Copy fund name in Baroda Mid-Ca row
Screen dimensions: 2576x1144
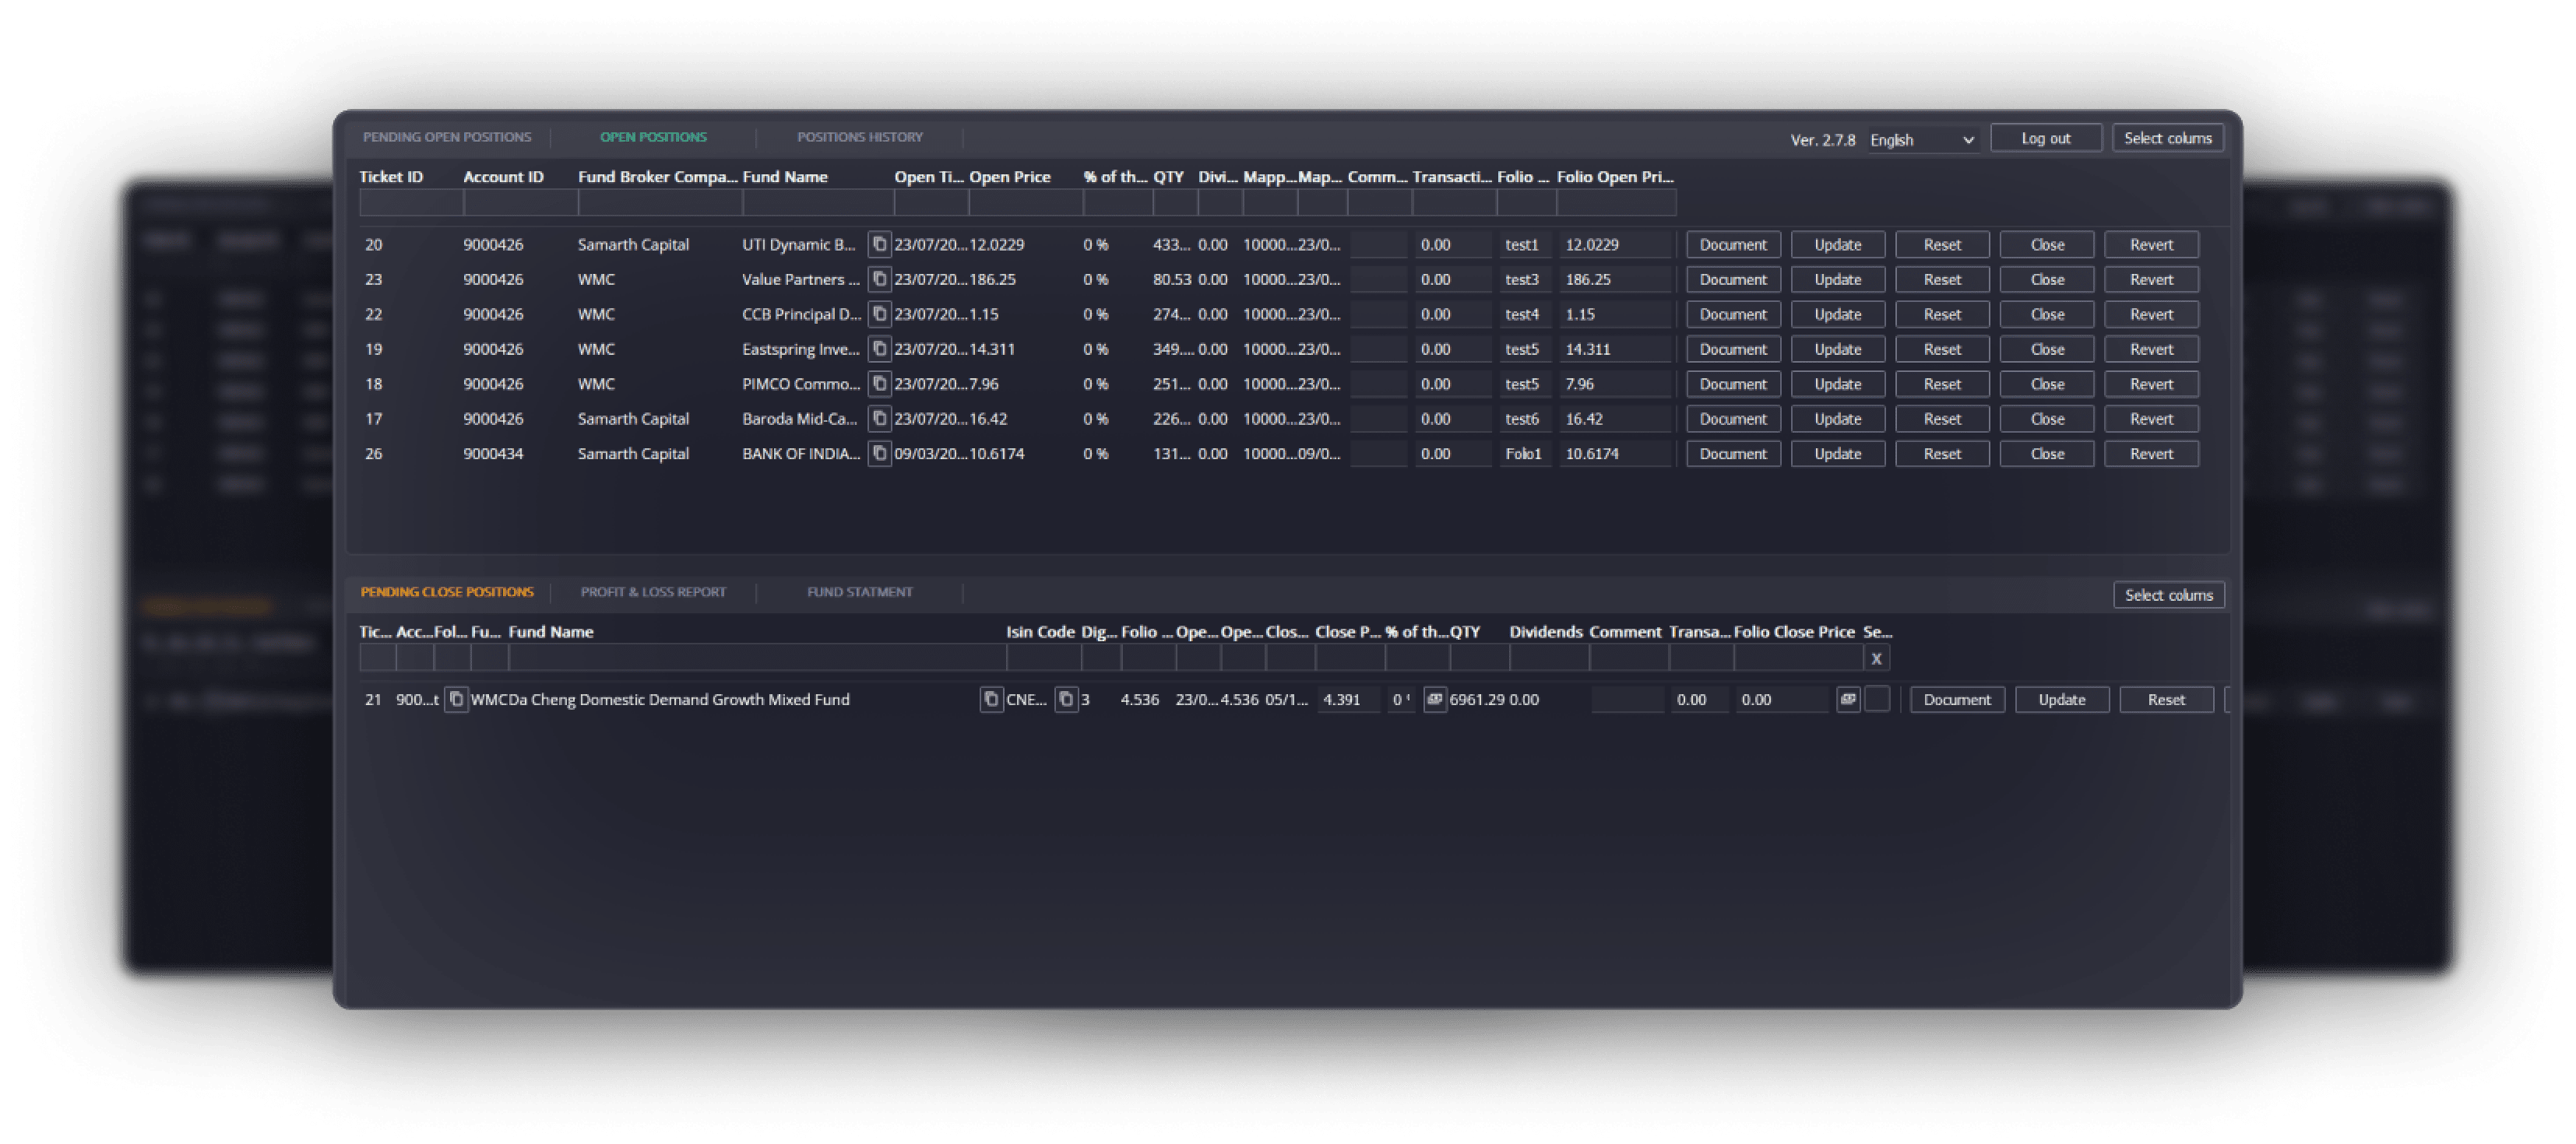879,419
